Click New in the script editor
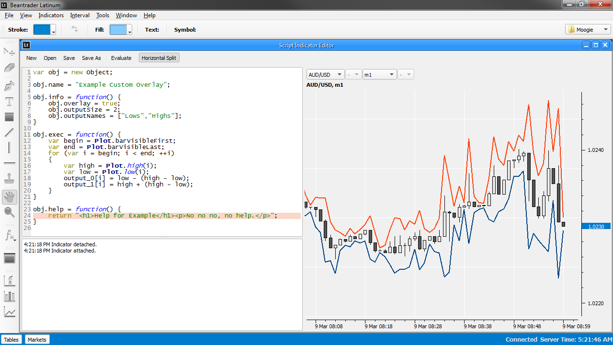This screenshot has height=345, width=613. coord(32,58)
